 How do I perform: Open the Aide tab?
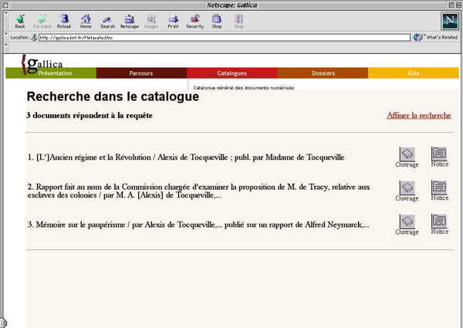pyautogui.click(x=414, y=73)
